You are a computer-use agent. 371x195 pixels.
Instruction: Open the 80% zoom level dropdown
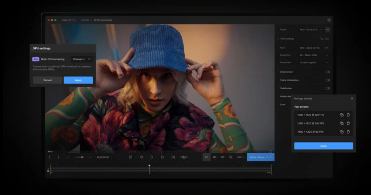coord(241,157)
